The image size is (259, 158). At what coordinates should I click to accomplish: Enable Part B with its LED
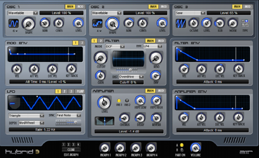(182, 150)
